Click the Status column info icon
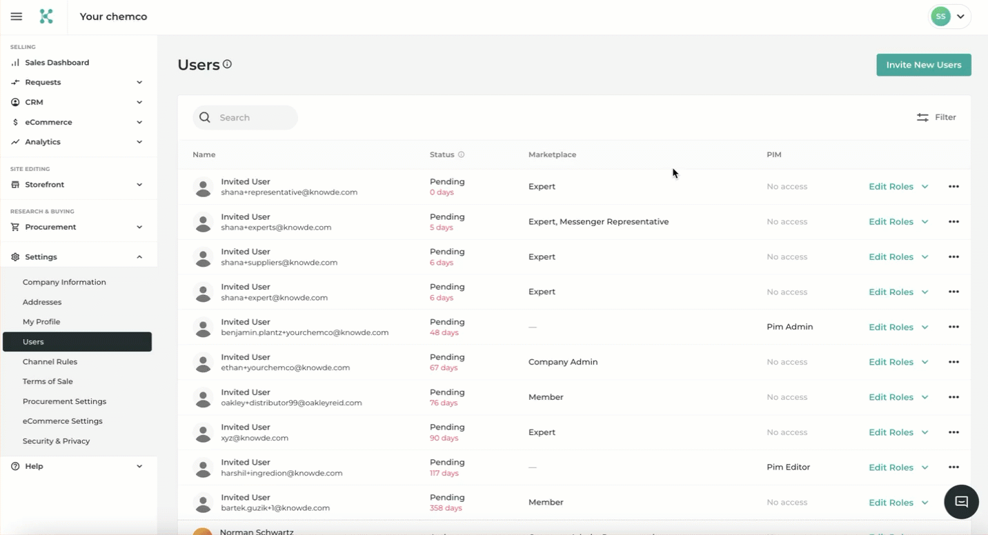 (462, 154)
